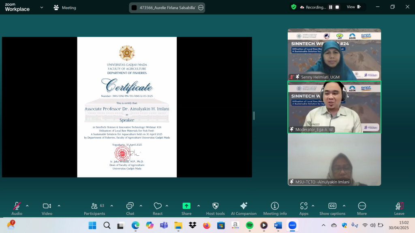Open the Zoom Workplace dropdown chevron
Image resolution: width=415 pixels, height=233 pixels.
point(42,8)
